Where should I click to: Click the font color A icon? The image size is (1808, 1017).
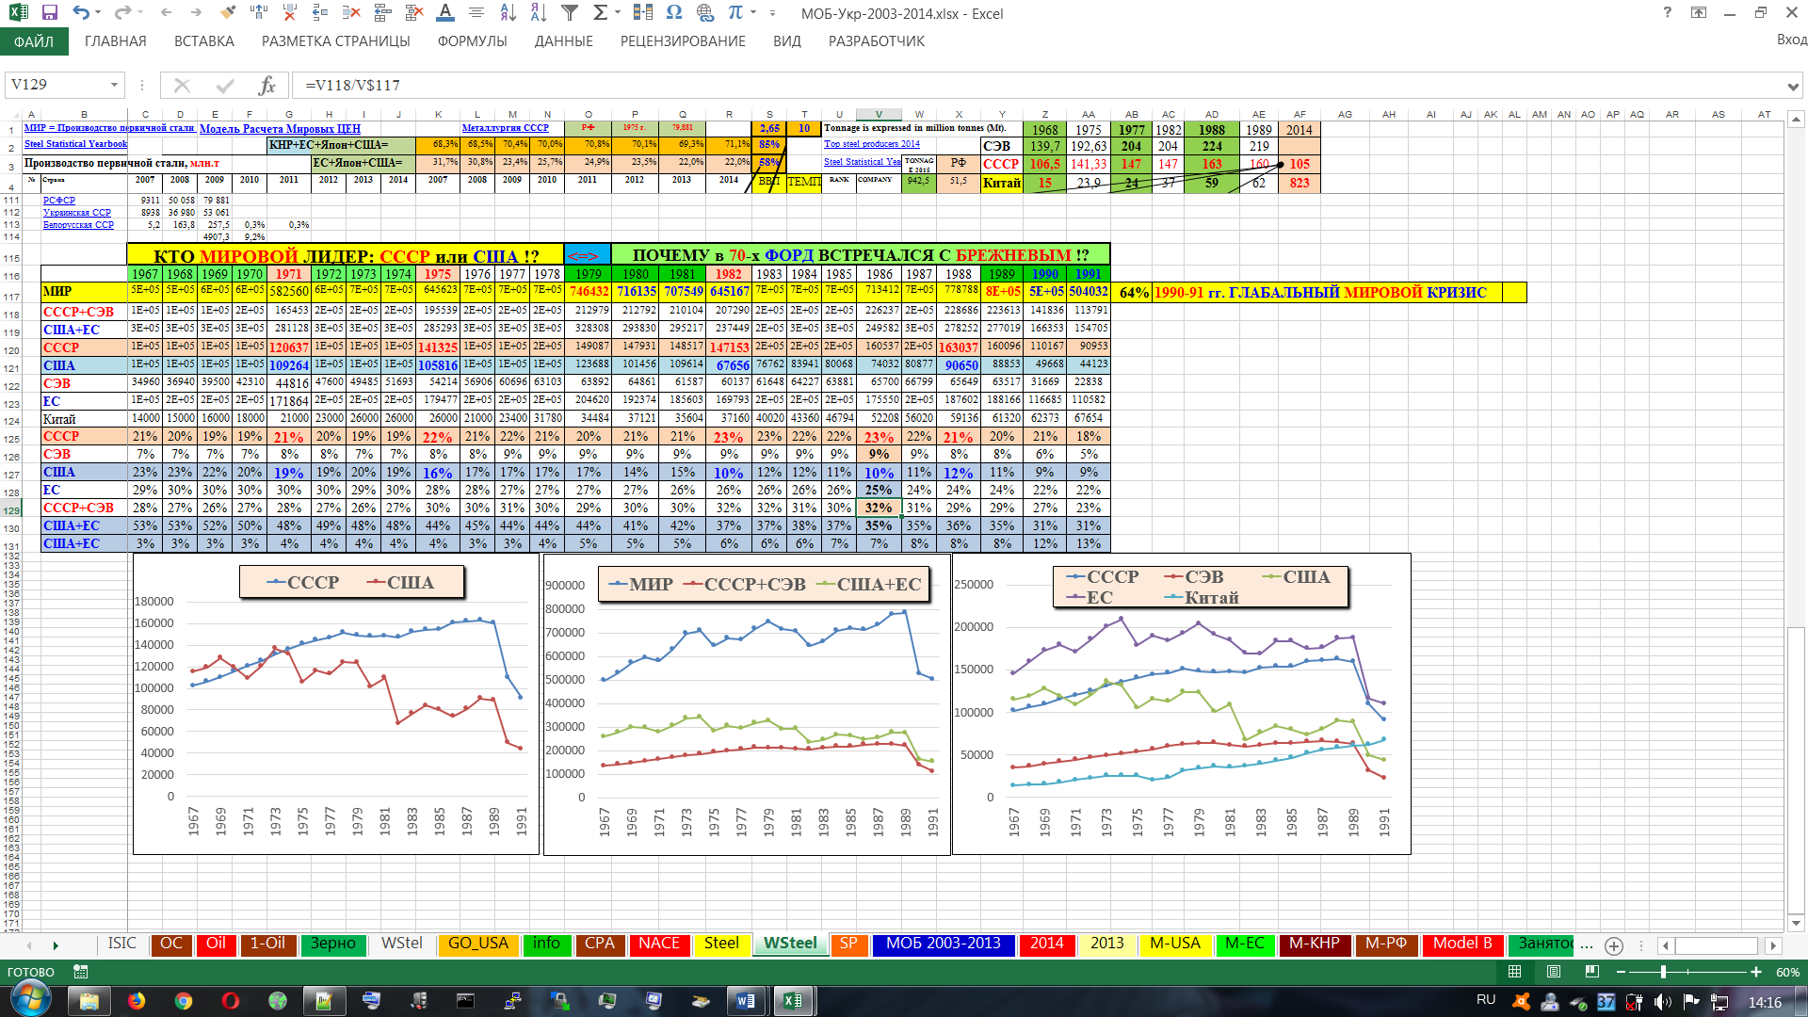pyautogui.click(x=445, y=13)
